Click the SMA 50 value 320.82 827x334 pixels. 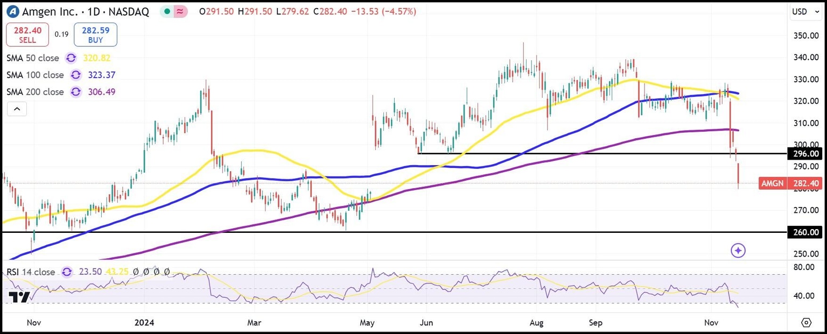pyautogui.click(x=97, y=58)
